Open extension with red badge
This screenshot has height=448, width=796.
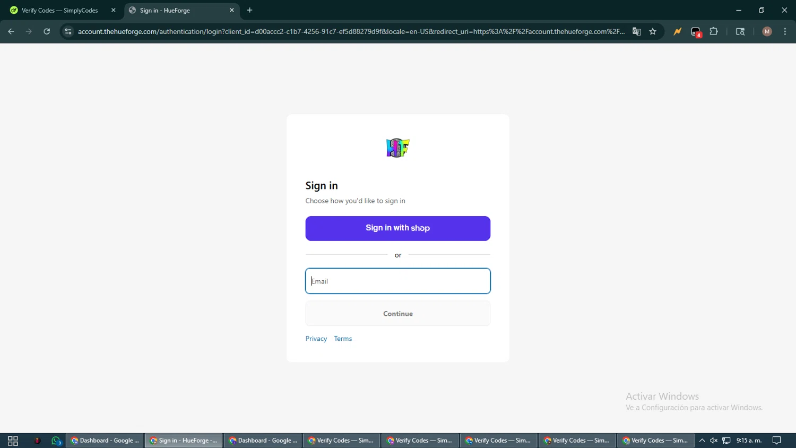pos(696,32)
